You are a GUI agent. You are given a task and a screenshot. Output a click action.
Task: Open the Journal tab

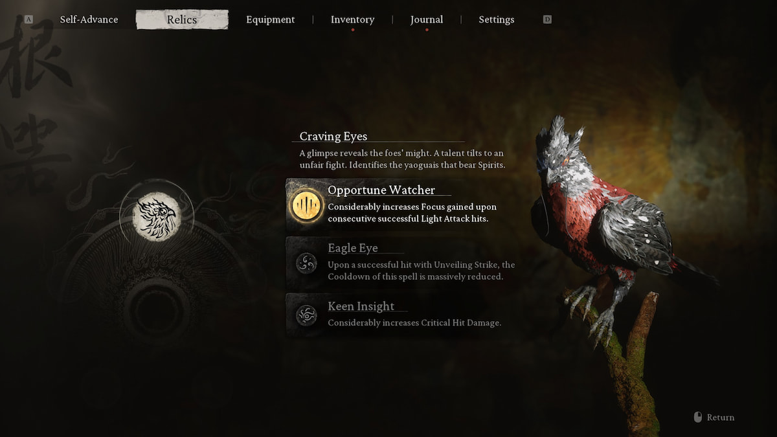(427, 19)
